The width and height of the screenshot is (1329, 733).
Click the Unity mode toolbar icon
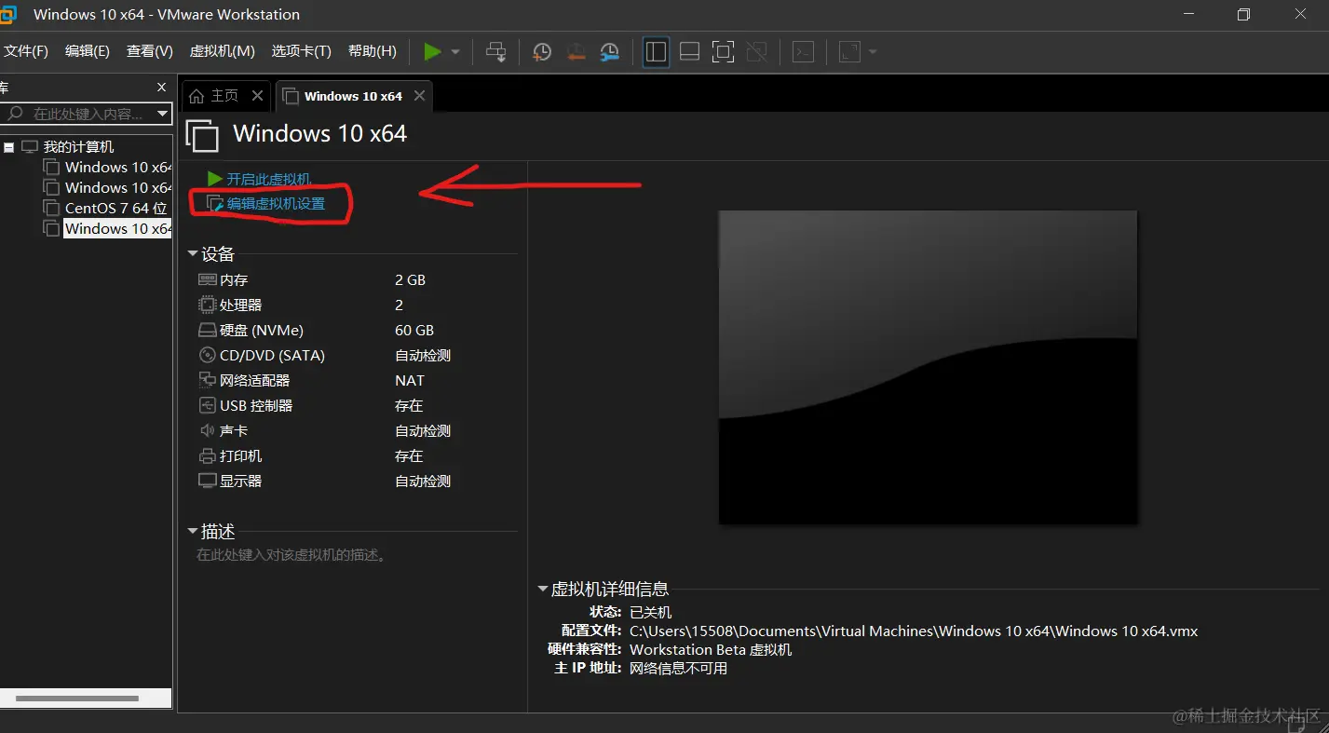tap(757, 52)
